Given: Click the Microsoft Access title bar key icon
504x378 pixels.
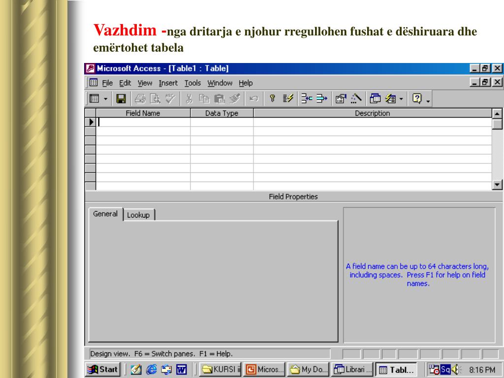Looking at the screenshot, I should 91,68.
